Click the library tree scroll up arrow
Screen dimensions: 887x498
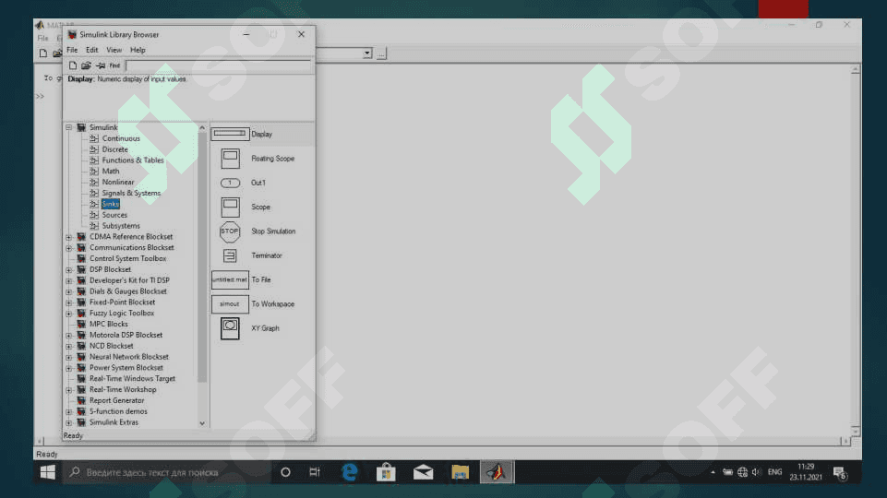(202, 128)
